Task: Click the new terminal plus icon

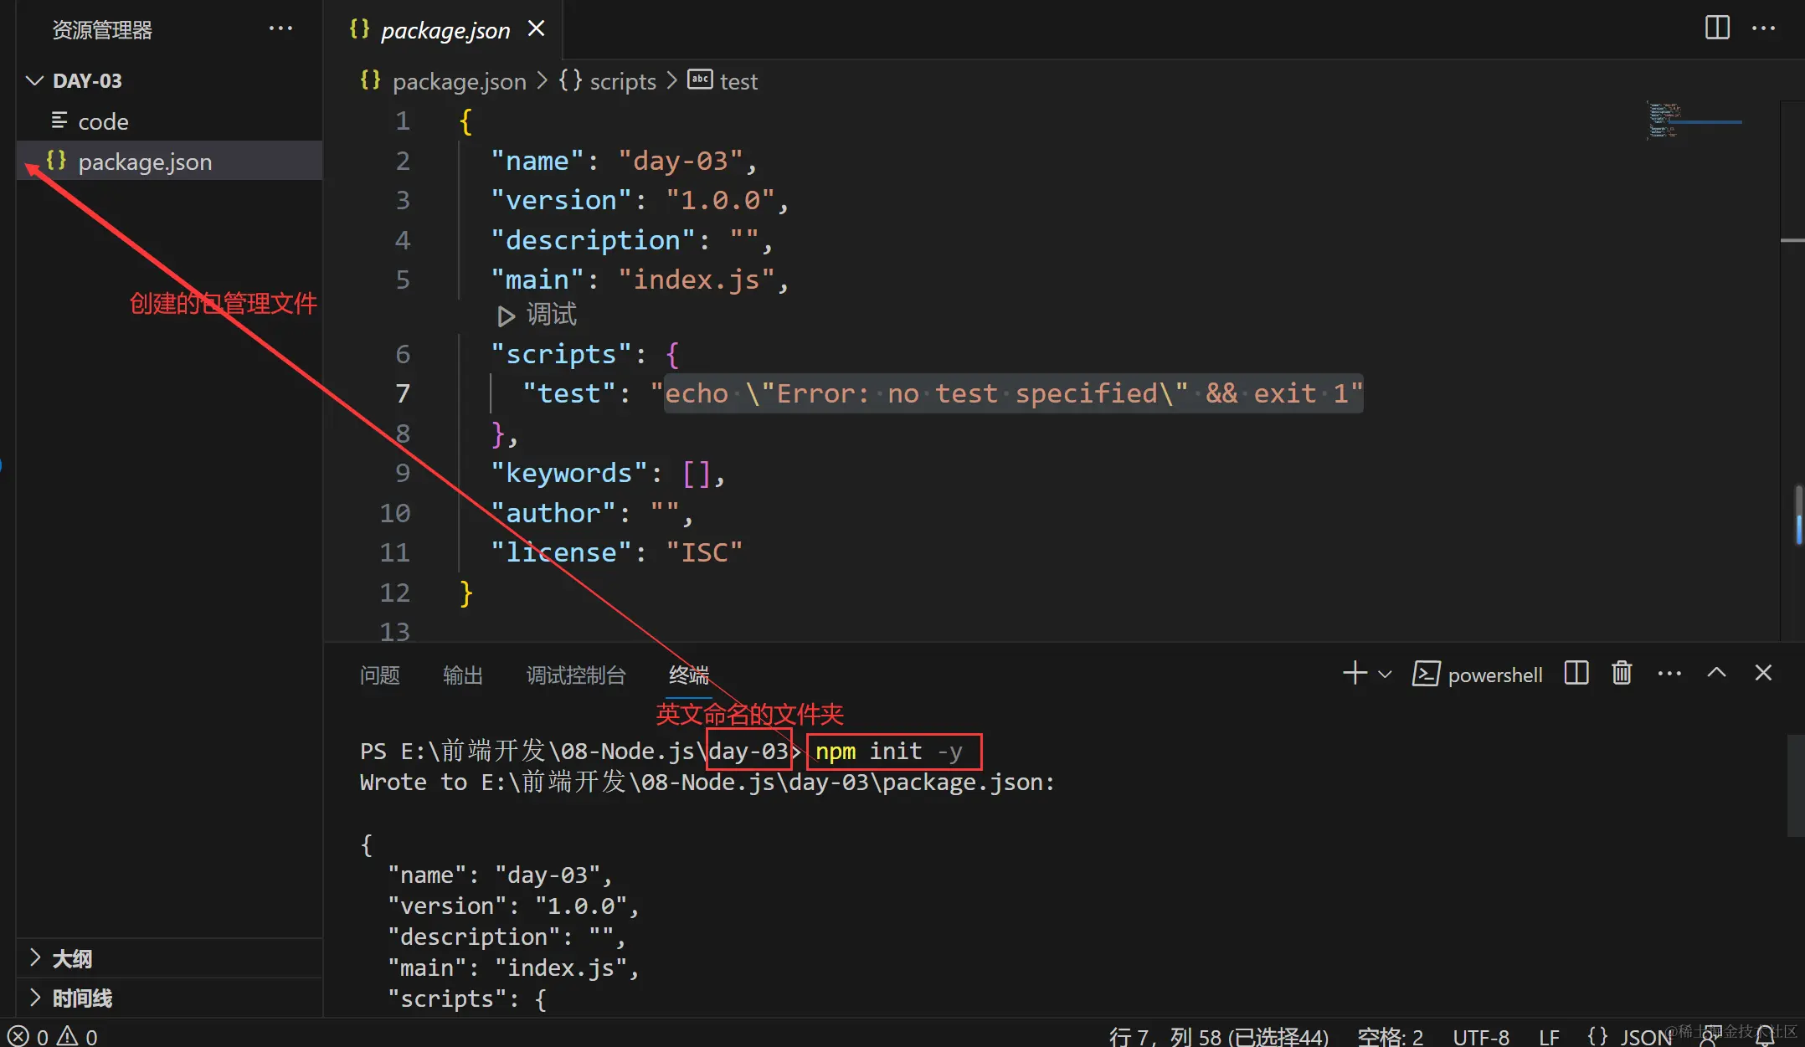Action: [1354, 674]
